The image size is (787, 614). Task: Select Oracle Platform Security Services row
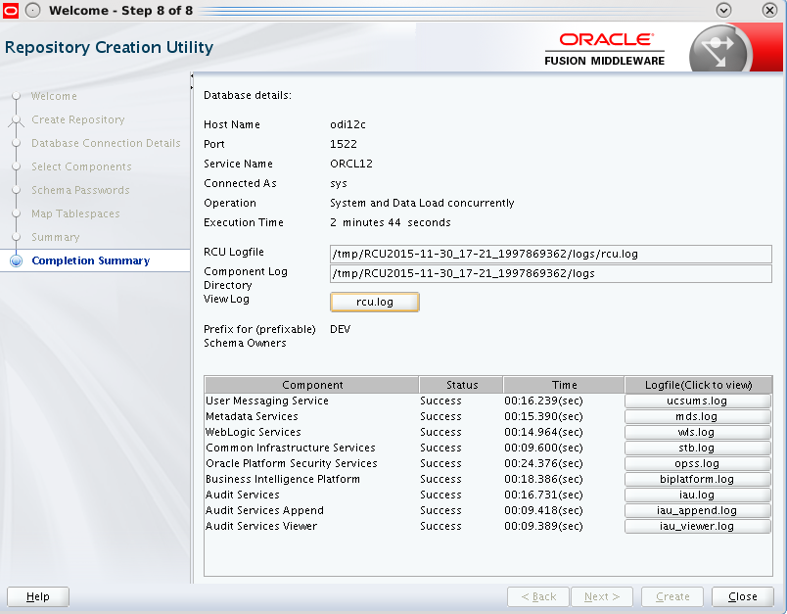[x=487, y=463]
